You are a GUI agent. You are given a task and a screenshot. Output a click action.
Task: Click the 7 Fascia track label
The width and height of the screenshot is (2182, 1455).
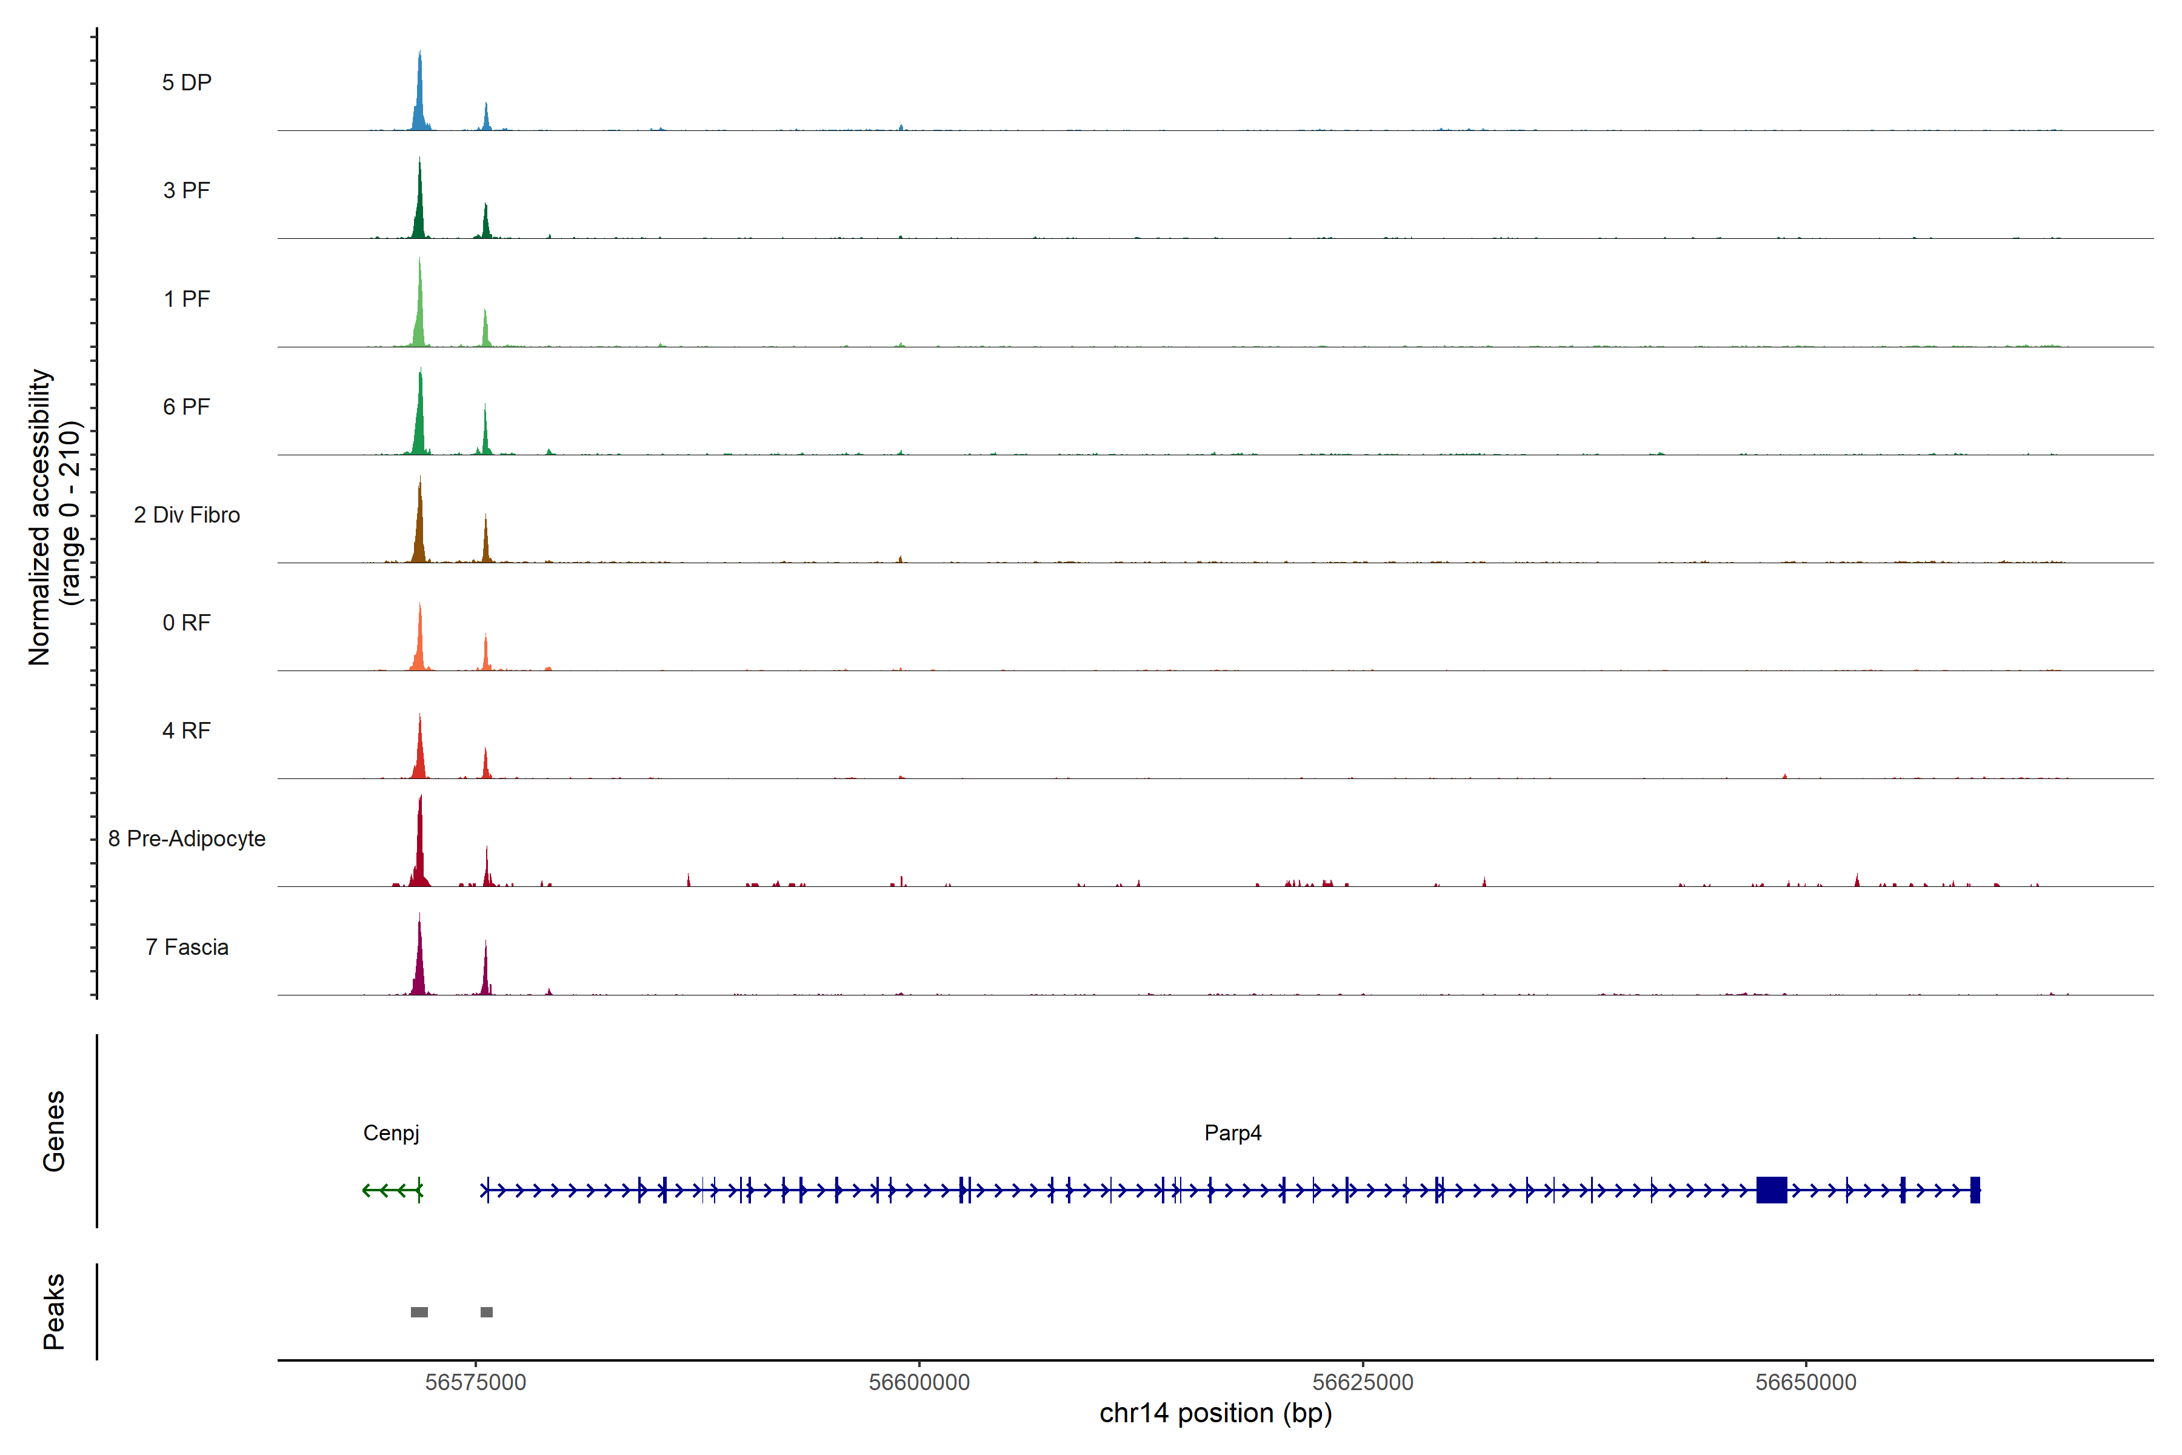coord(187,946)
